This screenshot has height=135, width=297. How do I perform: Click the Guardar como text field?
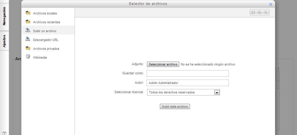pyautogui.click(x=188, y=73)
